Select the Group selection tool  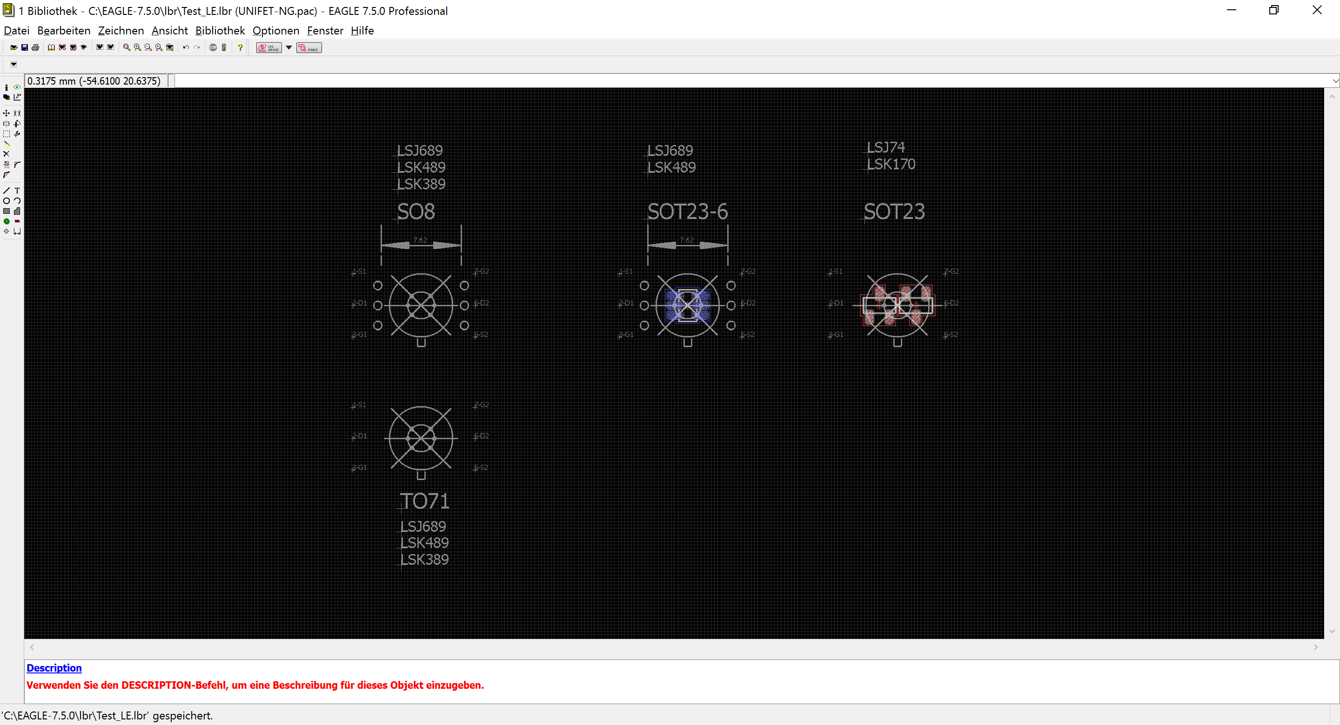coord(6,134)
